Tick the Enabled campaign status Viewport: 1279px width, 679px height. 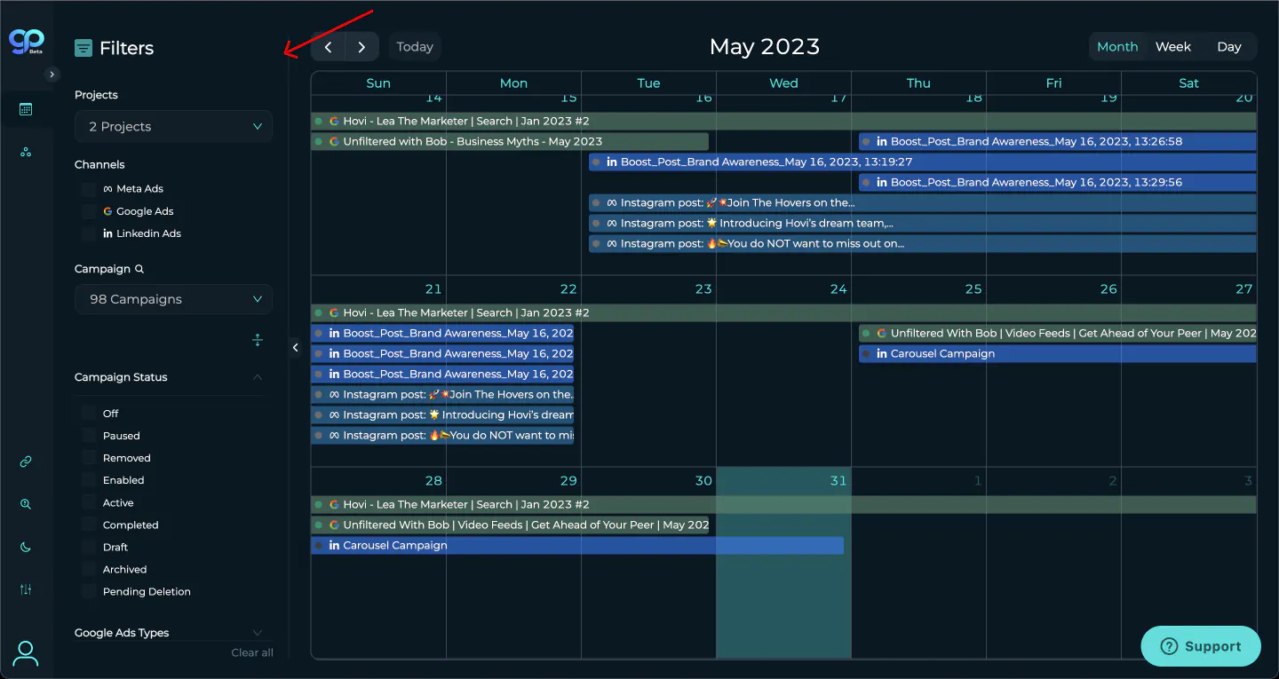tap(88, 480)
